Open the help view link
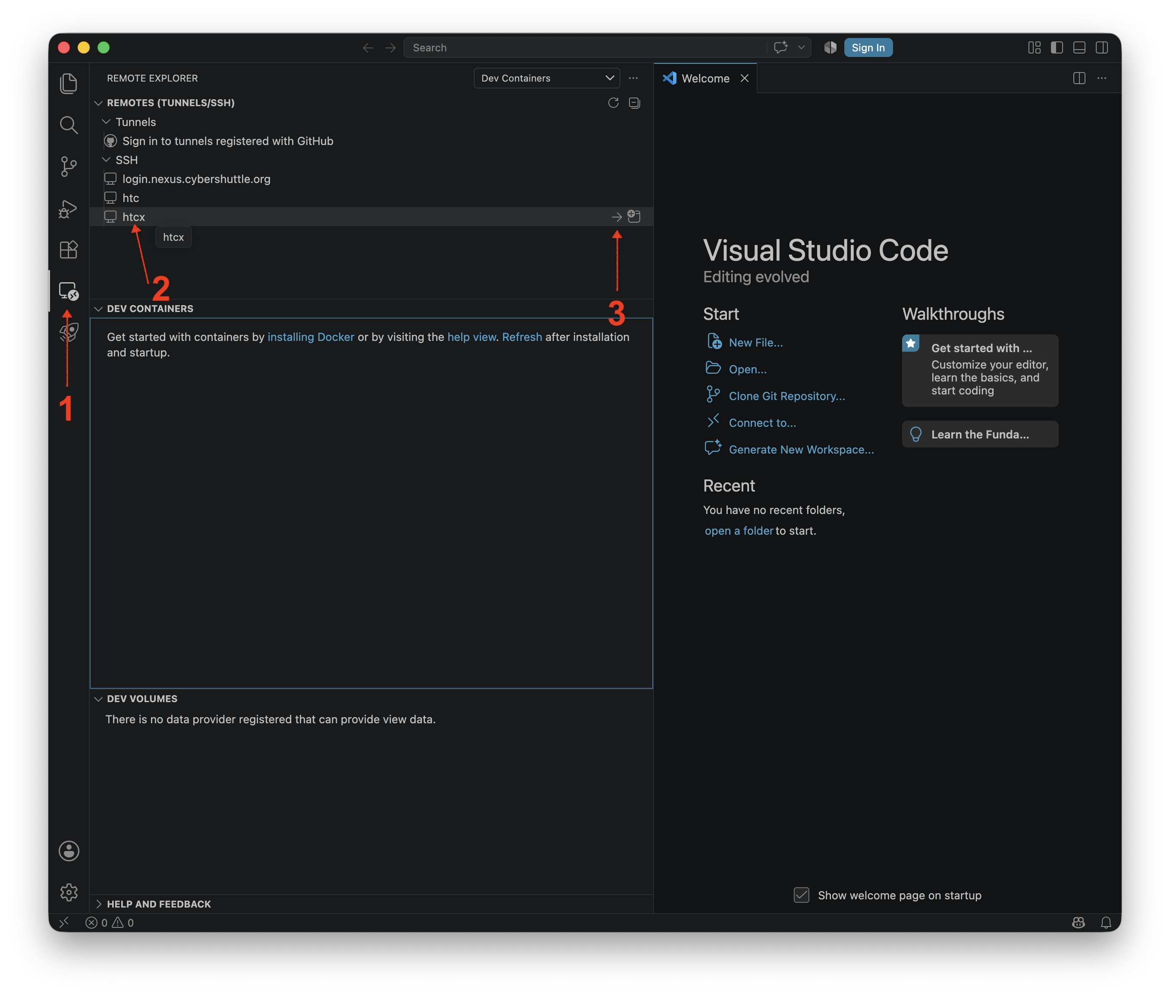1170x996 pixels. pos(471,337)
